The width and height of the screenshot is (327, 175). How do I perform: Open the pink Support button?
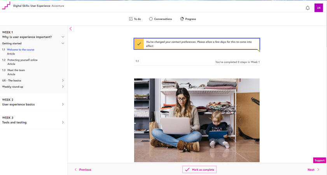(x=319, y=160)
